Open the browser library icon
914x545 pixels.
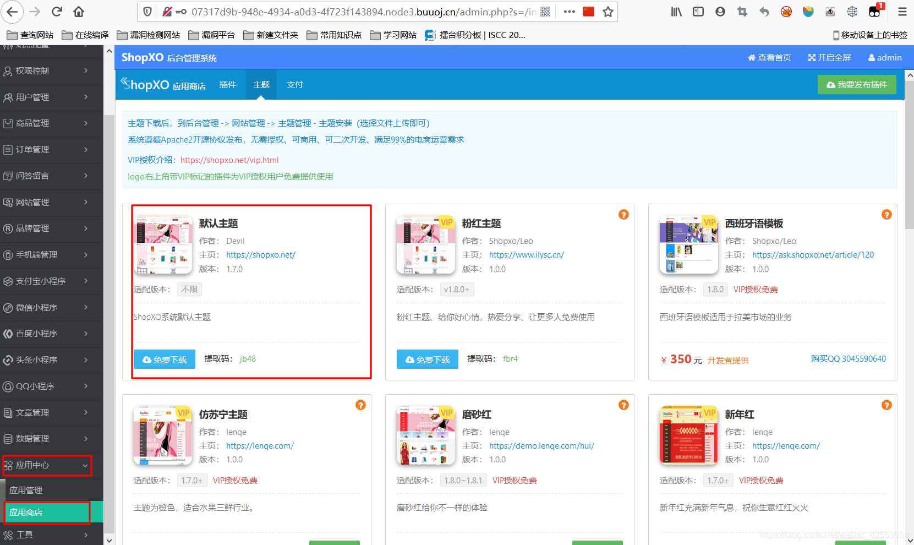[x=676, y=12]
